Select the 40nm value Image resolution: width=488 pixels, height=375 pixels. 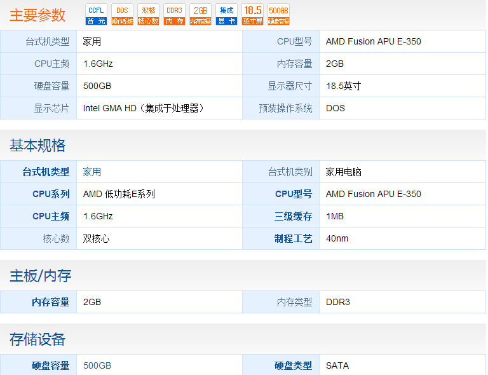coord(337,239)
